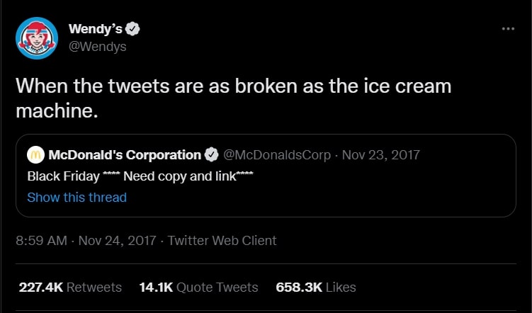Show the 658.3K Likes list
This screenshot has height=313, width=532.
pyautogui.click(x=315, y=287)
